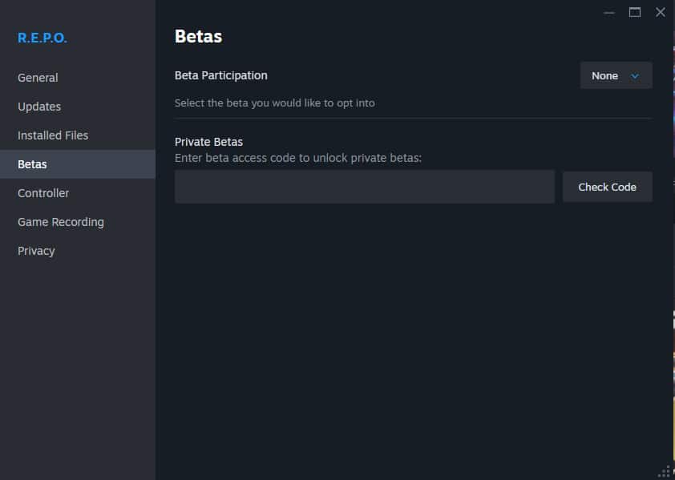Screen dimensions: 675x480
Task: Click the R.E.P.O. game title
Action: pos(42,38)
